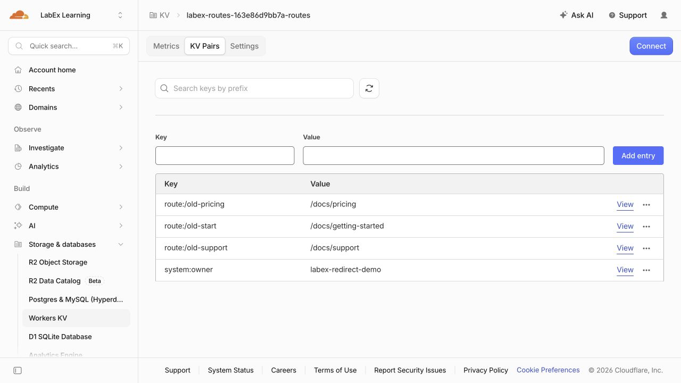Click the Account home house icon
Screen dimensions: 681x383
point(18,70)
